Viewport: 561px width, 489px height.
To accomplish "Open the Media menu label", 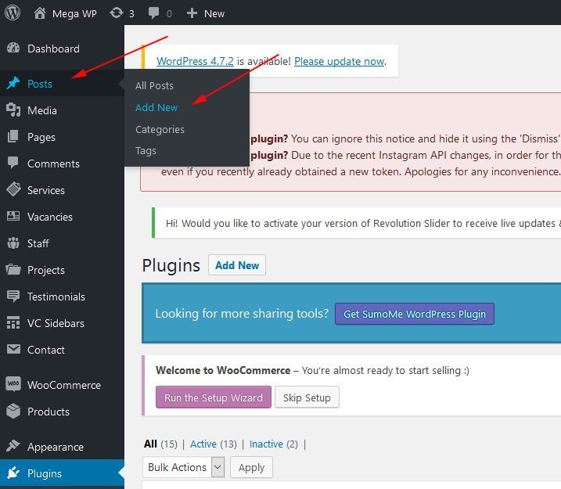I will [x=42, y=110].
